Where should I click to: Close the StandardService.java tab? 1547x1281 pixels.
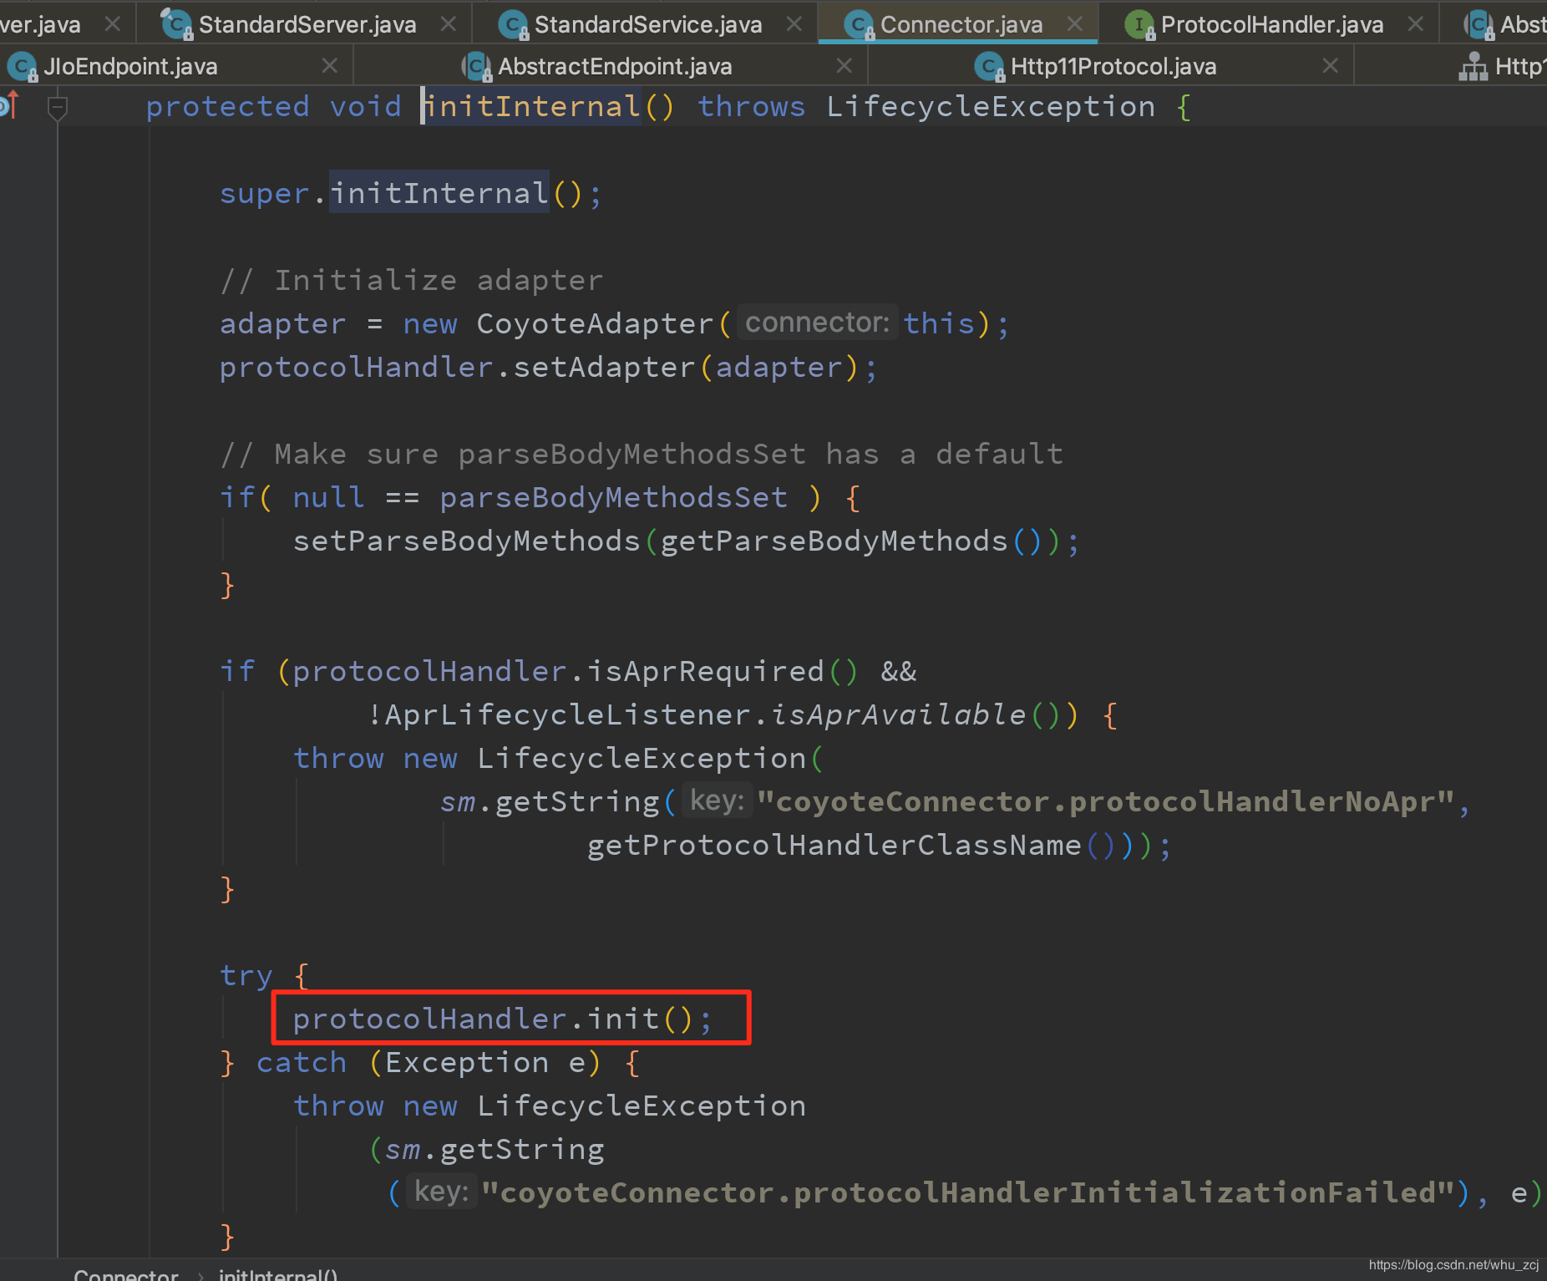tap(794, 23)
